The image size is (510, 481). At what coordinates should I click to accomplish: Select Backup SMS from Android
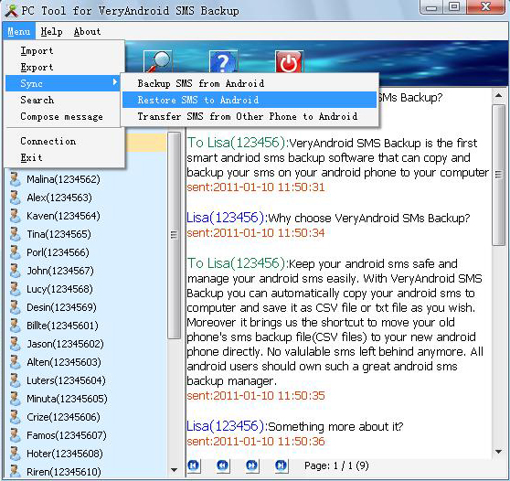pyautogui.click(x=250, y=83)
